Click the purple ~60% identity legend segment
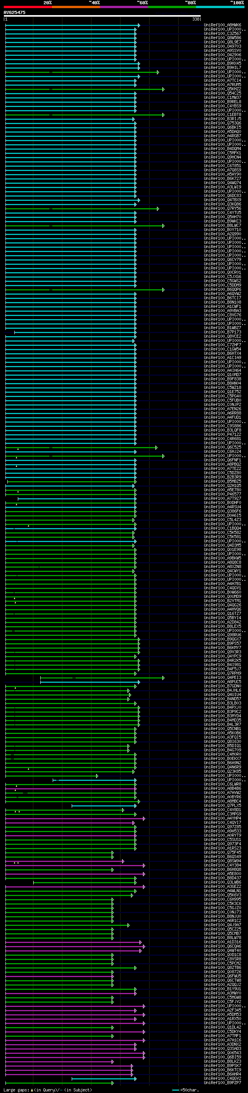Screen dimensions: 248x1093 (124, 7)
